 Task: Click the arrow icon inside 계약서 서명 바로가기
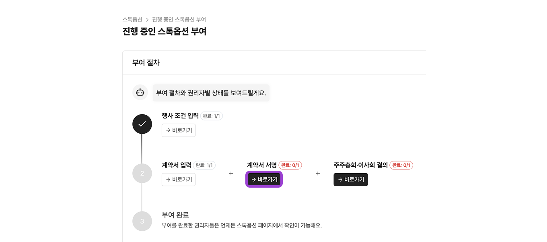tap(254, 180)
